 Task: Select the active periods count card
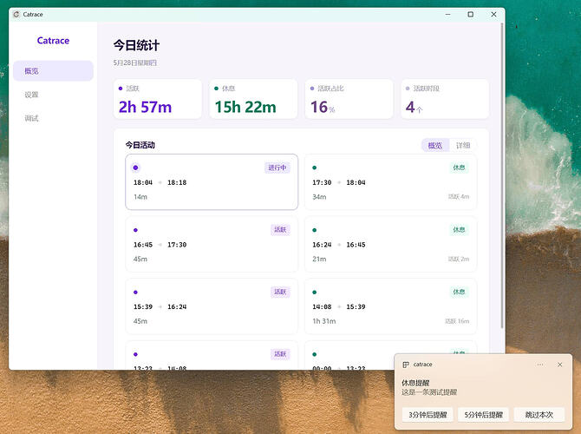[x=445, y=99]
